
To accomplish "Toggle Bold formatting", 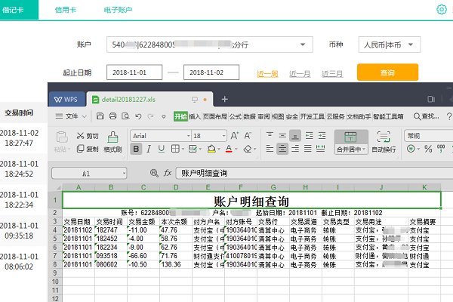I will (136, 149).
